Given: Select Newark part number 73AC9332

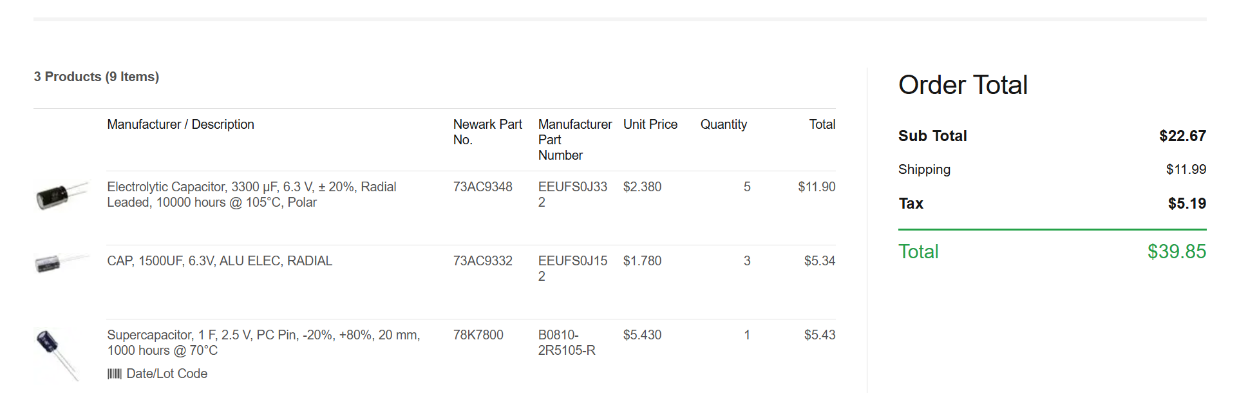Looking at the screenshot, I should 483,261.
